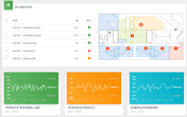Click the 车间 column header
This screenshot has height=117, width=187.
click(15, 20)
